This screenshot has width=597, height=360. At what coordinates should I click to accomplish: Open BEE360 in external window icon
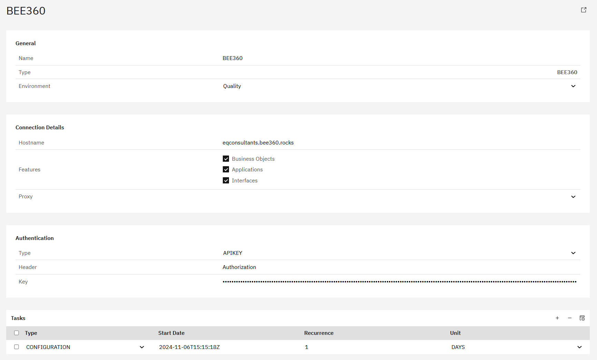pos(584,10)
